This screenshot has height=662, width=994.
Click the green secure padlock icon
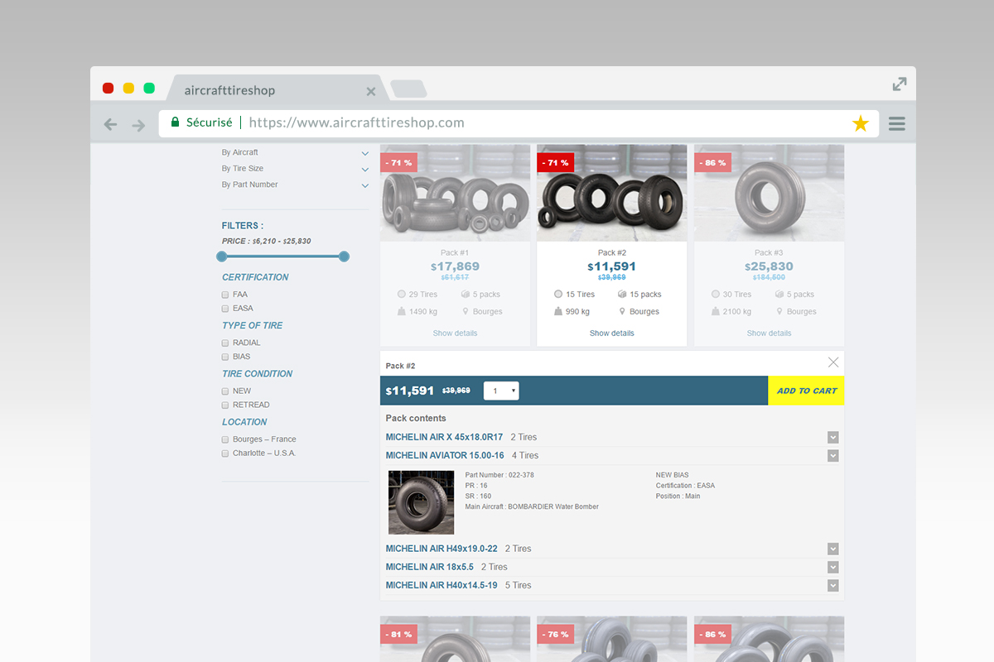coord(175,122)
